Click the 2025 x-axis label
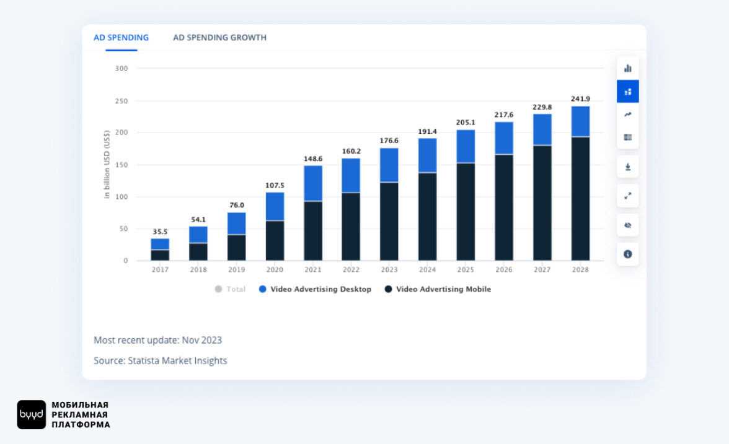The width and height of the screenshot is (729, 444). pyautogui.click(x=466, y=269)
